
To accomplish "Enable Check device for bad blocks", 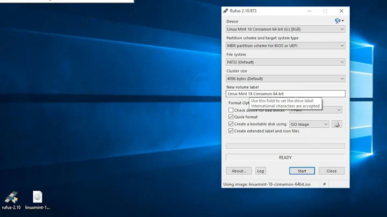I will (231, 110).
